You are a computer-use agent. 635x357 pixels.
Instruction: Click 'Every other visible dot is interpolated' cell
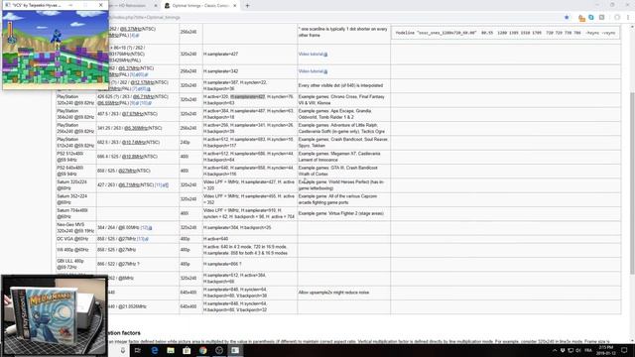344,85
